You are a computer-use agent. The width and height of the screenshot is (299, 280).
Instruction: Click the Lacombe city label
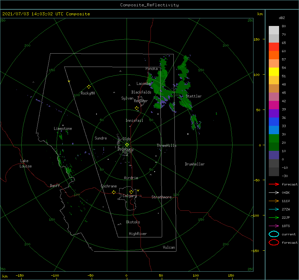point(144,84)
